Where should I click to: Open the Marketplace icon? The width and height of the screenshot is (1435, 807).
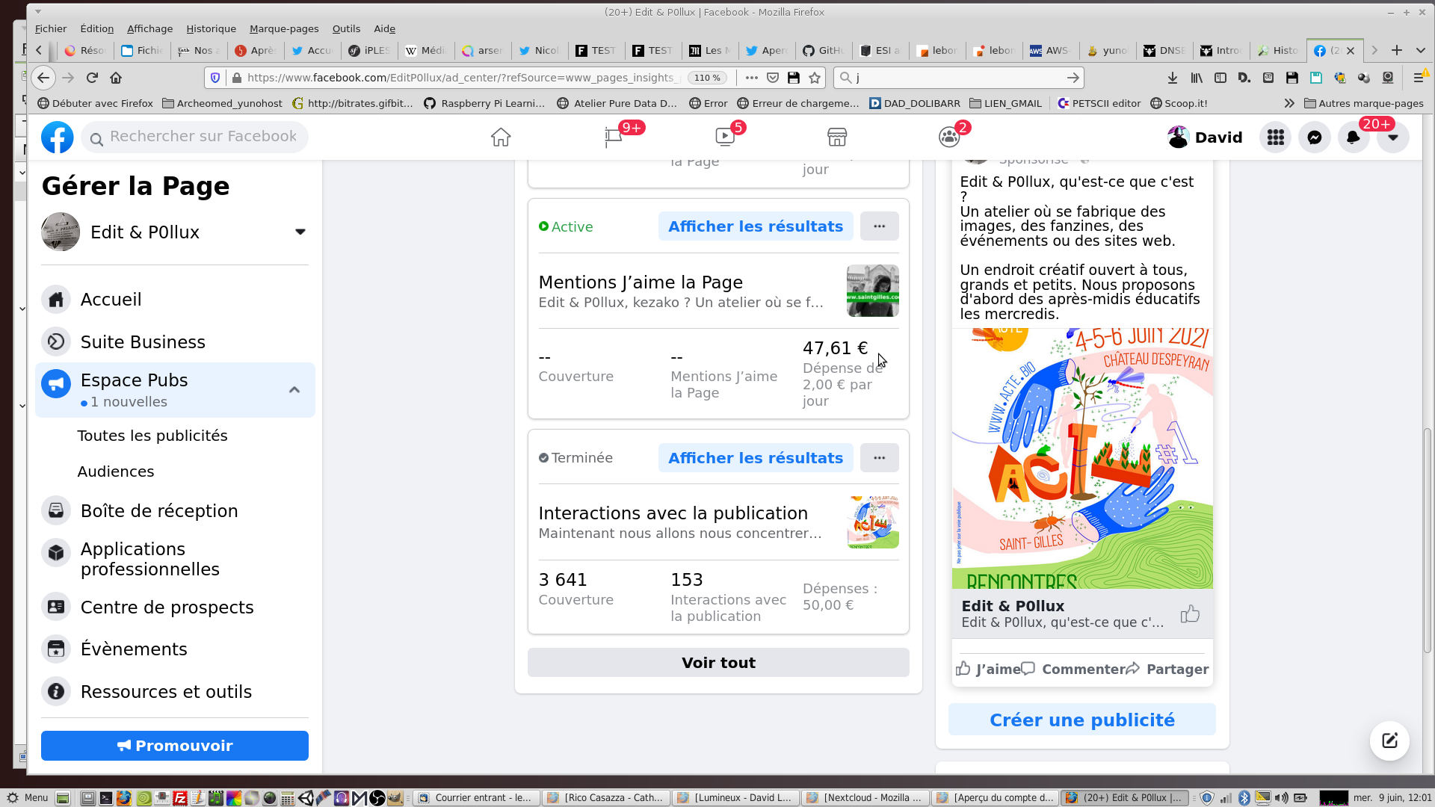point(836,137)
